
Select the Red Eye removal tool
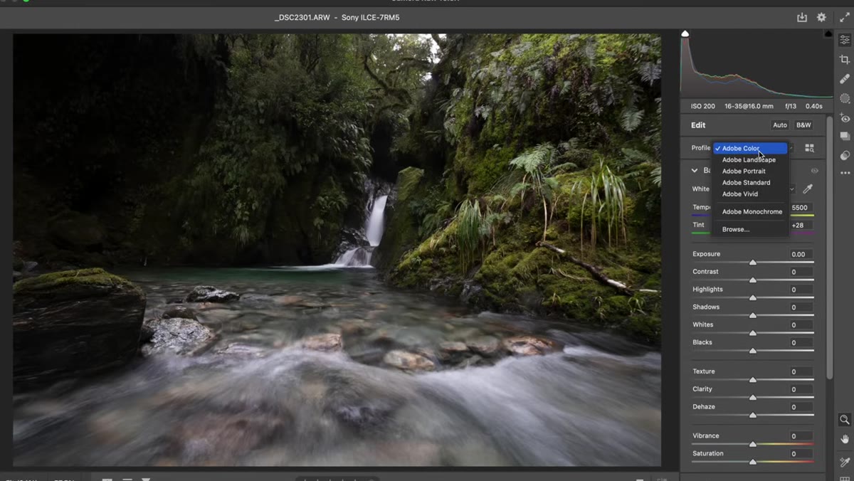(845, 117)
